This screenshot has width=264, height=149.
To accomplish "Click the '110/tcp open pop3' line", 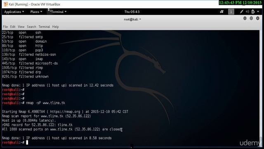I will click(22, 50).
